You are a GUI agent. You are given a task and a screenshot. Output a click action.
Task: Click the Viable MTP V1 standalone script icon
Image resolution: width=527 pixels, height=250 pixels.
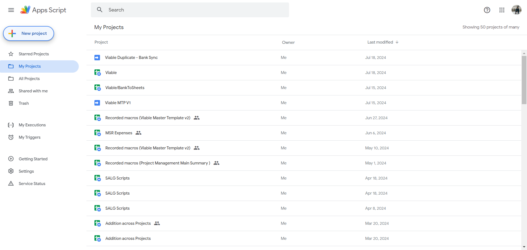click(x=97, y=103)
